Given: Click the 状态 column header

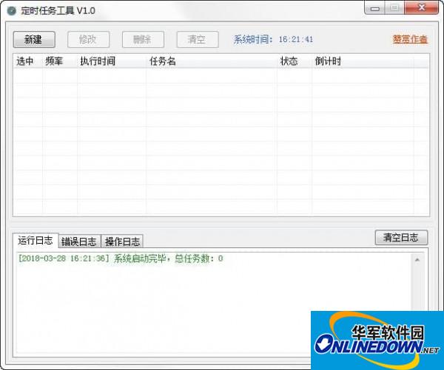Looking at the screenshot, I should [295, 61].
